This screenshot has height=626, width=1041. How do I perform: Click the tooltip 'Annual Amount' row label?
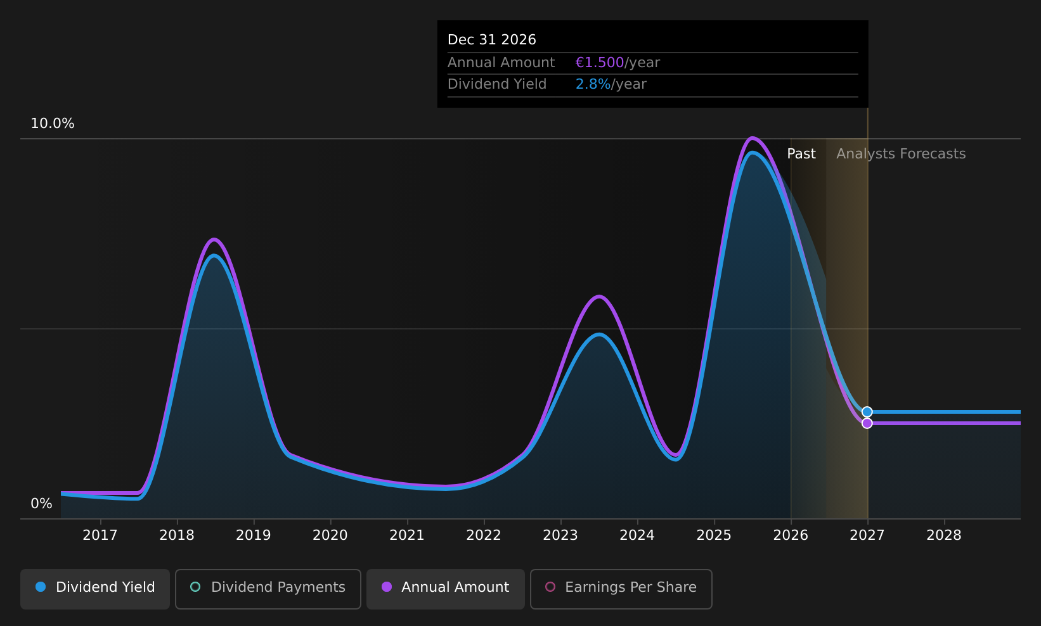point(501,63)
